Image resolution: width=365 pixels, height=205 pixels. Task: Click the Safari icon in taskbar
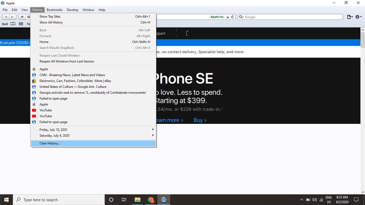(x=164, y=200)
